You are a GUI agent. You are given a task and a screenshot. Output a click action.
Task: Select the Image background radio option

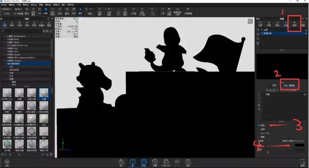[x=263, y=137]
